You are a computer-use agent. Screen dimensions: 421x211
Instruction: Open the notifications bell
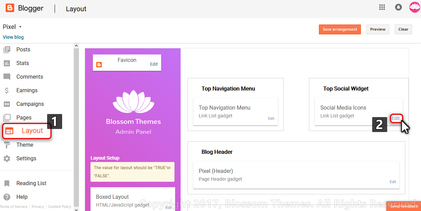[398, 7]
